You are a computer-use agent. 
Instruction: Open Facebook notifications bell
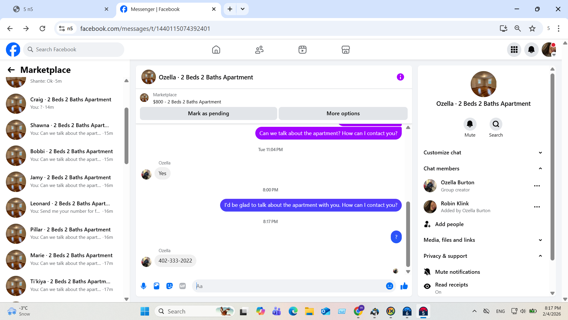point(531,49)
